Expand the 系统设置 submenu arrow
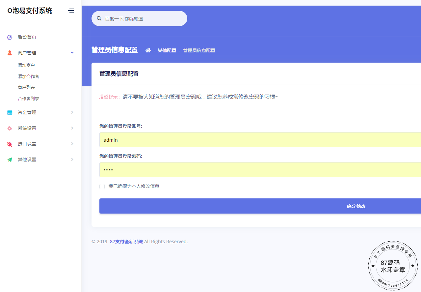The height and width of the screenshot is (292, 421). [x=72, y=128]
